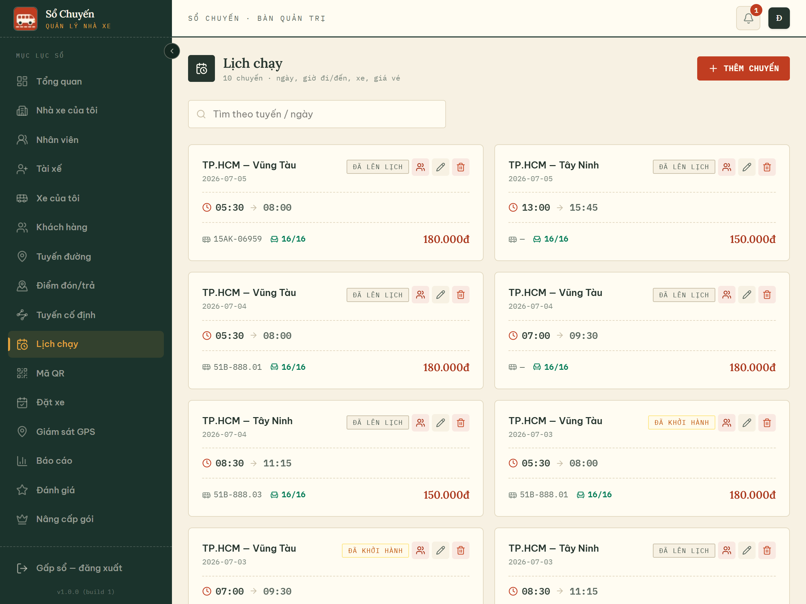Delete the 07:00 Vũng Tàu 2026-07-03 trip
Image resolution: width=806 pixels, height=604 pixels.
point(460,551)
